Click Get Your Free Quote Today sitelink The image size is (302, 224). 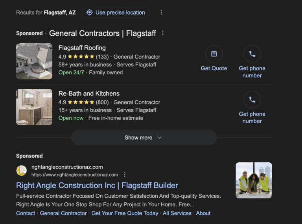125,213
